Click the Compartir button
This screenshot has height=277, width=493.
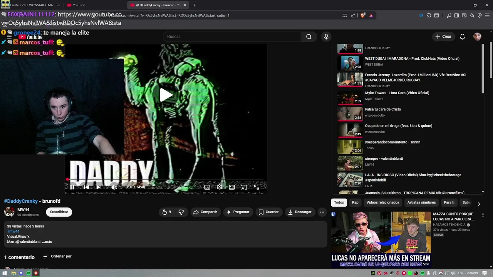tap(205, 212)
